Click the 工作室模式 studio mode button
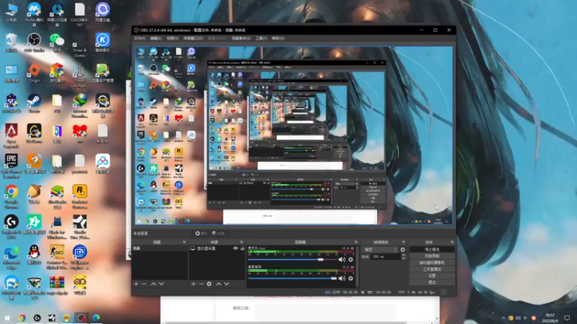577x324 pixels. tap(432, 269)
